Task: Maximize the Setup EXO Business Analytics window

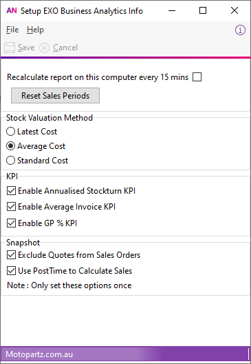Action: [x=203, y=10]
